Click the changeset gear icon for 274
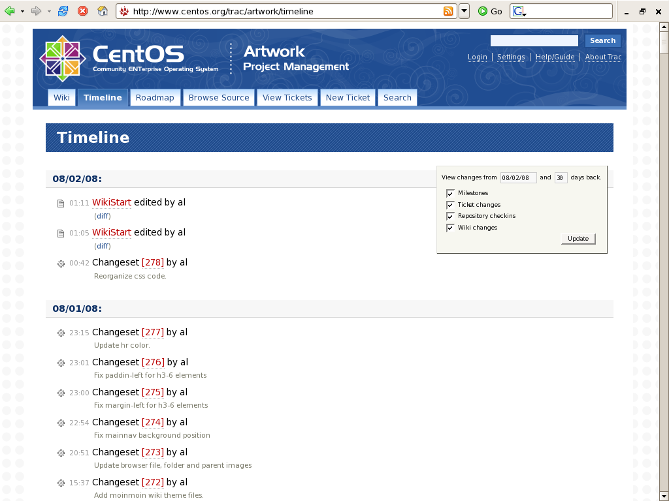This screenshot has height=501, width=669. [61, 423]
